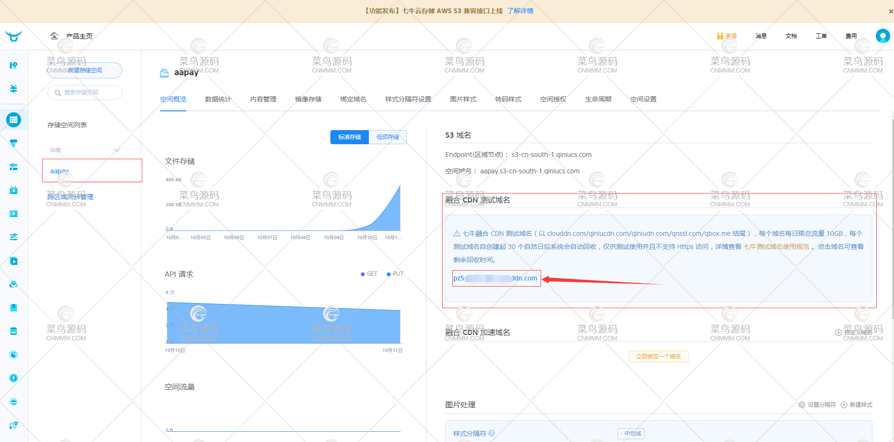Viewport: 894px width, 442px height.
Task: Open the 空间概览 tab
Action: point(173,99)
